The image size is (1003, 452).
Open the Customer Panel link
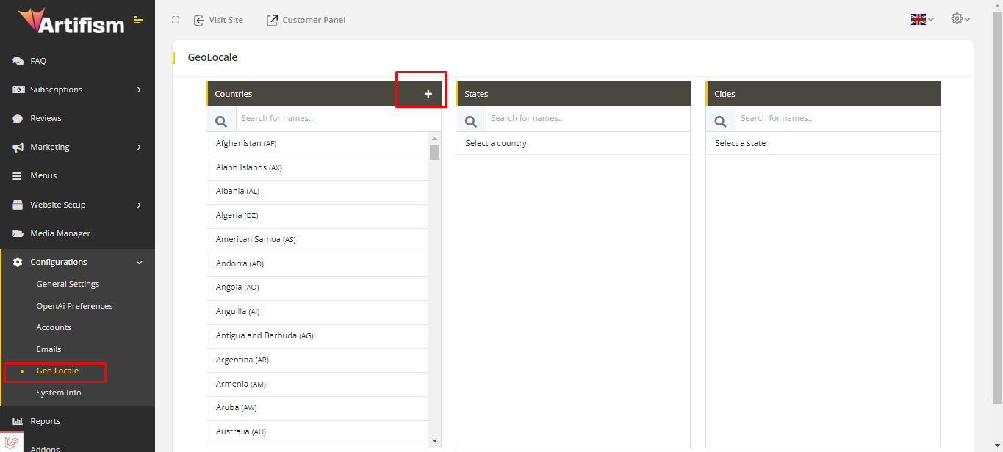coord(306,20)
